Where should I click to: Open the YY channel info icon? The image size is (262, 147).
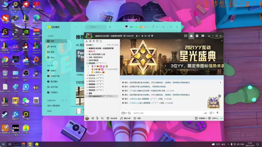click(152, 36)
